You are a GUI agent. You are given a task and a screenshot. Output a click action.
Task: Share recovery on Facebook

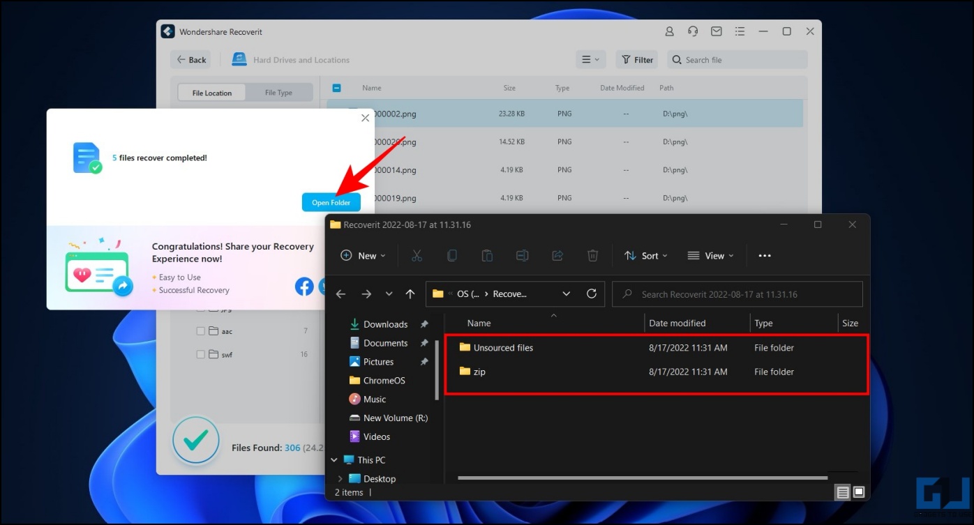tap(304, 286)
